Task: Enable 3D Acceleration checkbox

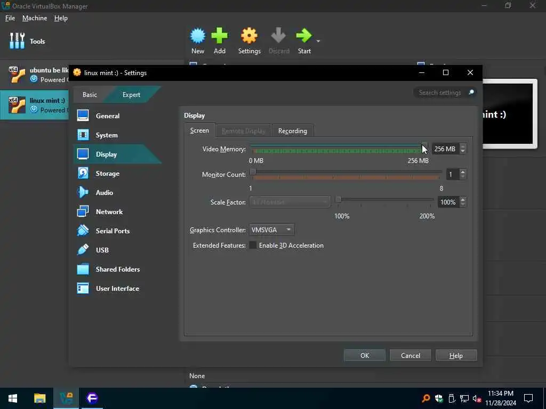Action: tap(253, 245)
